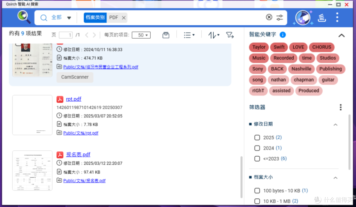This screenshot has width=356, height=207.
Task: Open the Public/文档/rpt.pdf path link
Action: (x=81, y=133)
